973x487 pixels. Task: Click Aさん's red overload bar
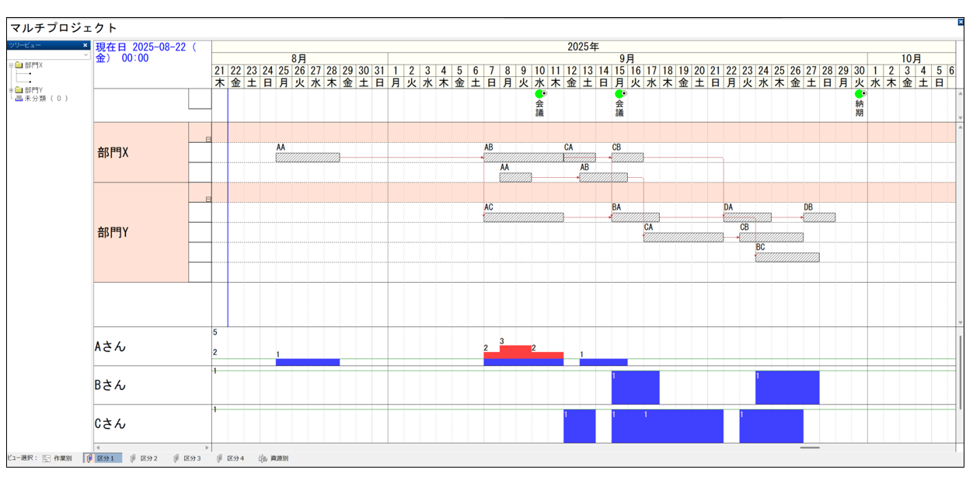(515, 351)
